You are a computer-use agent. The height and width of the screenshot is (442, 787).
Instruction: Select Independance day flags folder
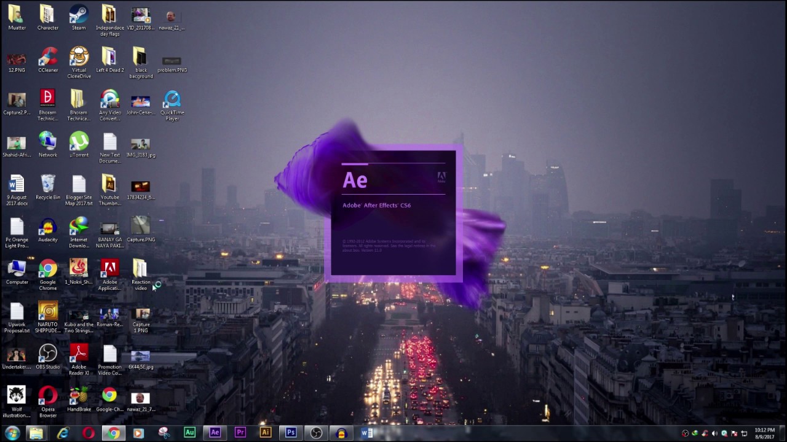[x=109, y=20]
